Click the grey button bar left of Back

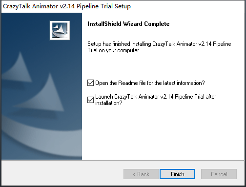62,174
